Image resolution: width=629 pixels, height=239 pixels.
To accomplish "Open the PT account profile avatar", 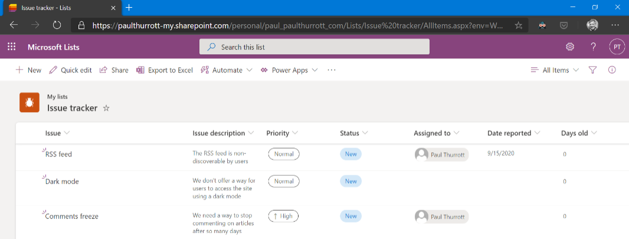I will coord(617,47).
